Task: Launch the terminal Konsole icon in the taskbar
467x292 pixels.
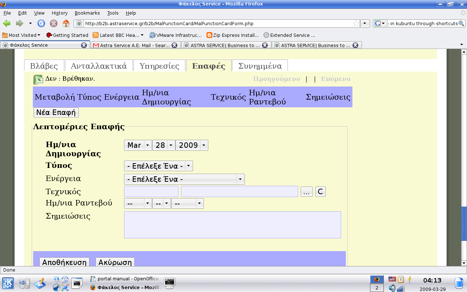Action: pyautogui.click(x=77, y=283)
